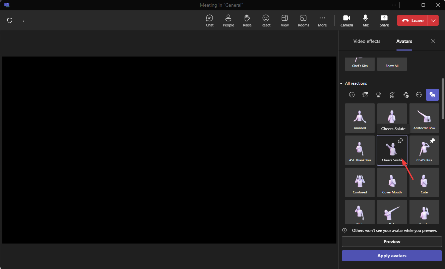Click Apply avatars
This screenshot has width=445, height=269.
[x=392, y=256]
